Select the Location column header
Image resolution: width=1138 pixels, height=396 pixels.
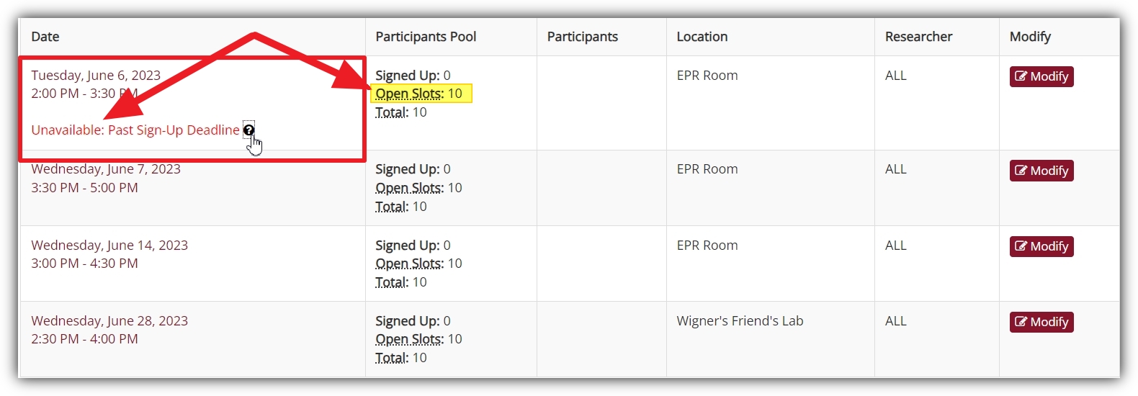702,37
